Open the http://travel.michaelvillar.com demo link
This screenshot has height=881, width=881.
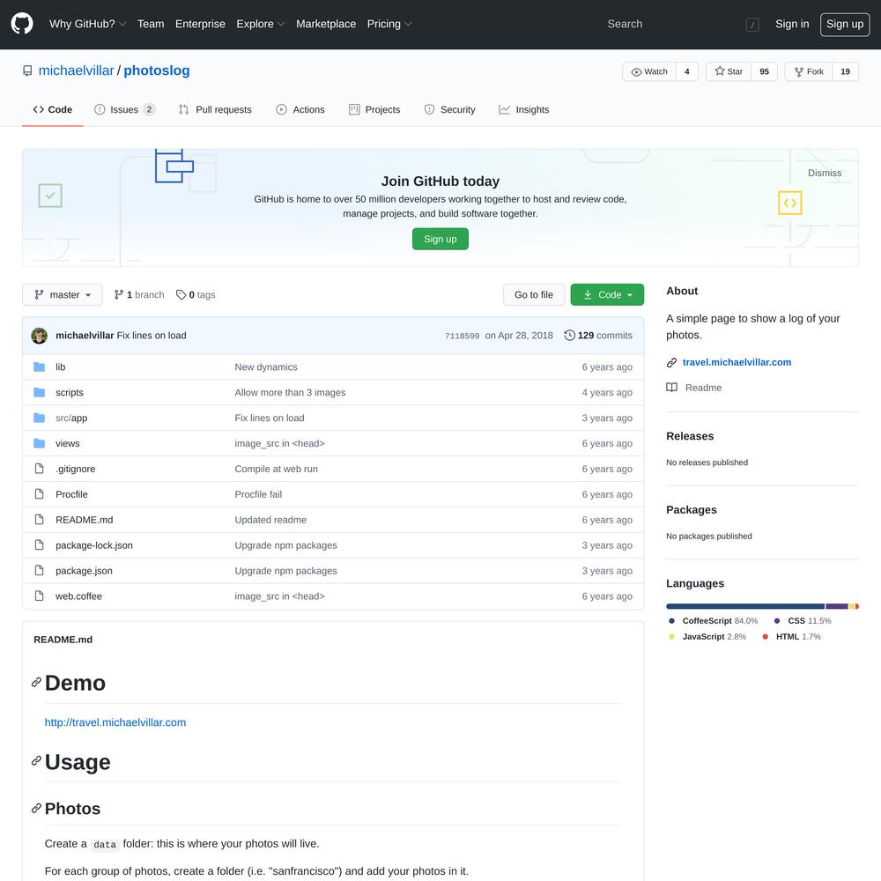pos(115,722)
